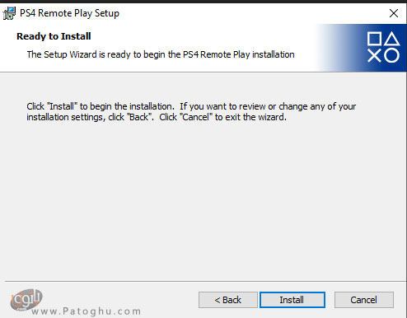Viewport: 407px width, 318px height.
Task: Go to previous step with Back button
Action: 228,300
